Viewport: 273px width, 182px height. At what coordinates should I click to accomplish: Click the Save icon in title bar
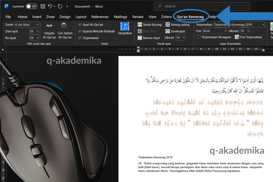[43, 6]
